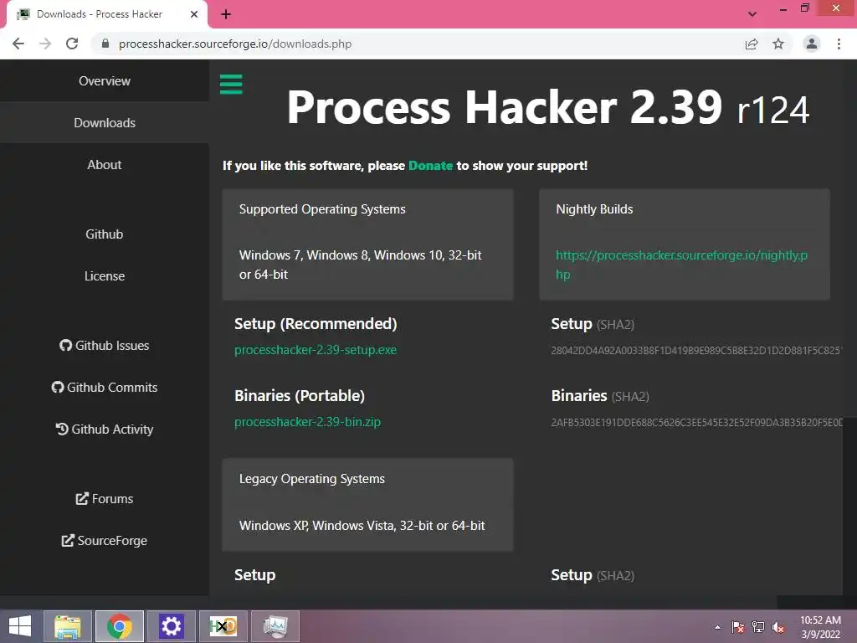Click the share page icon
Image resolution: width=857 pixels, height=643 pixels.
[x=752, y=44]
